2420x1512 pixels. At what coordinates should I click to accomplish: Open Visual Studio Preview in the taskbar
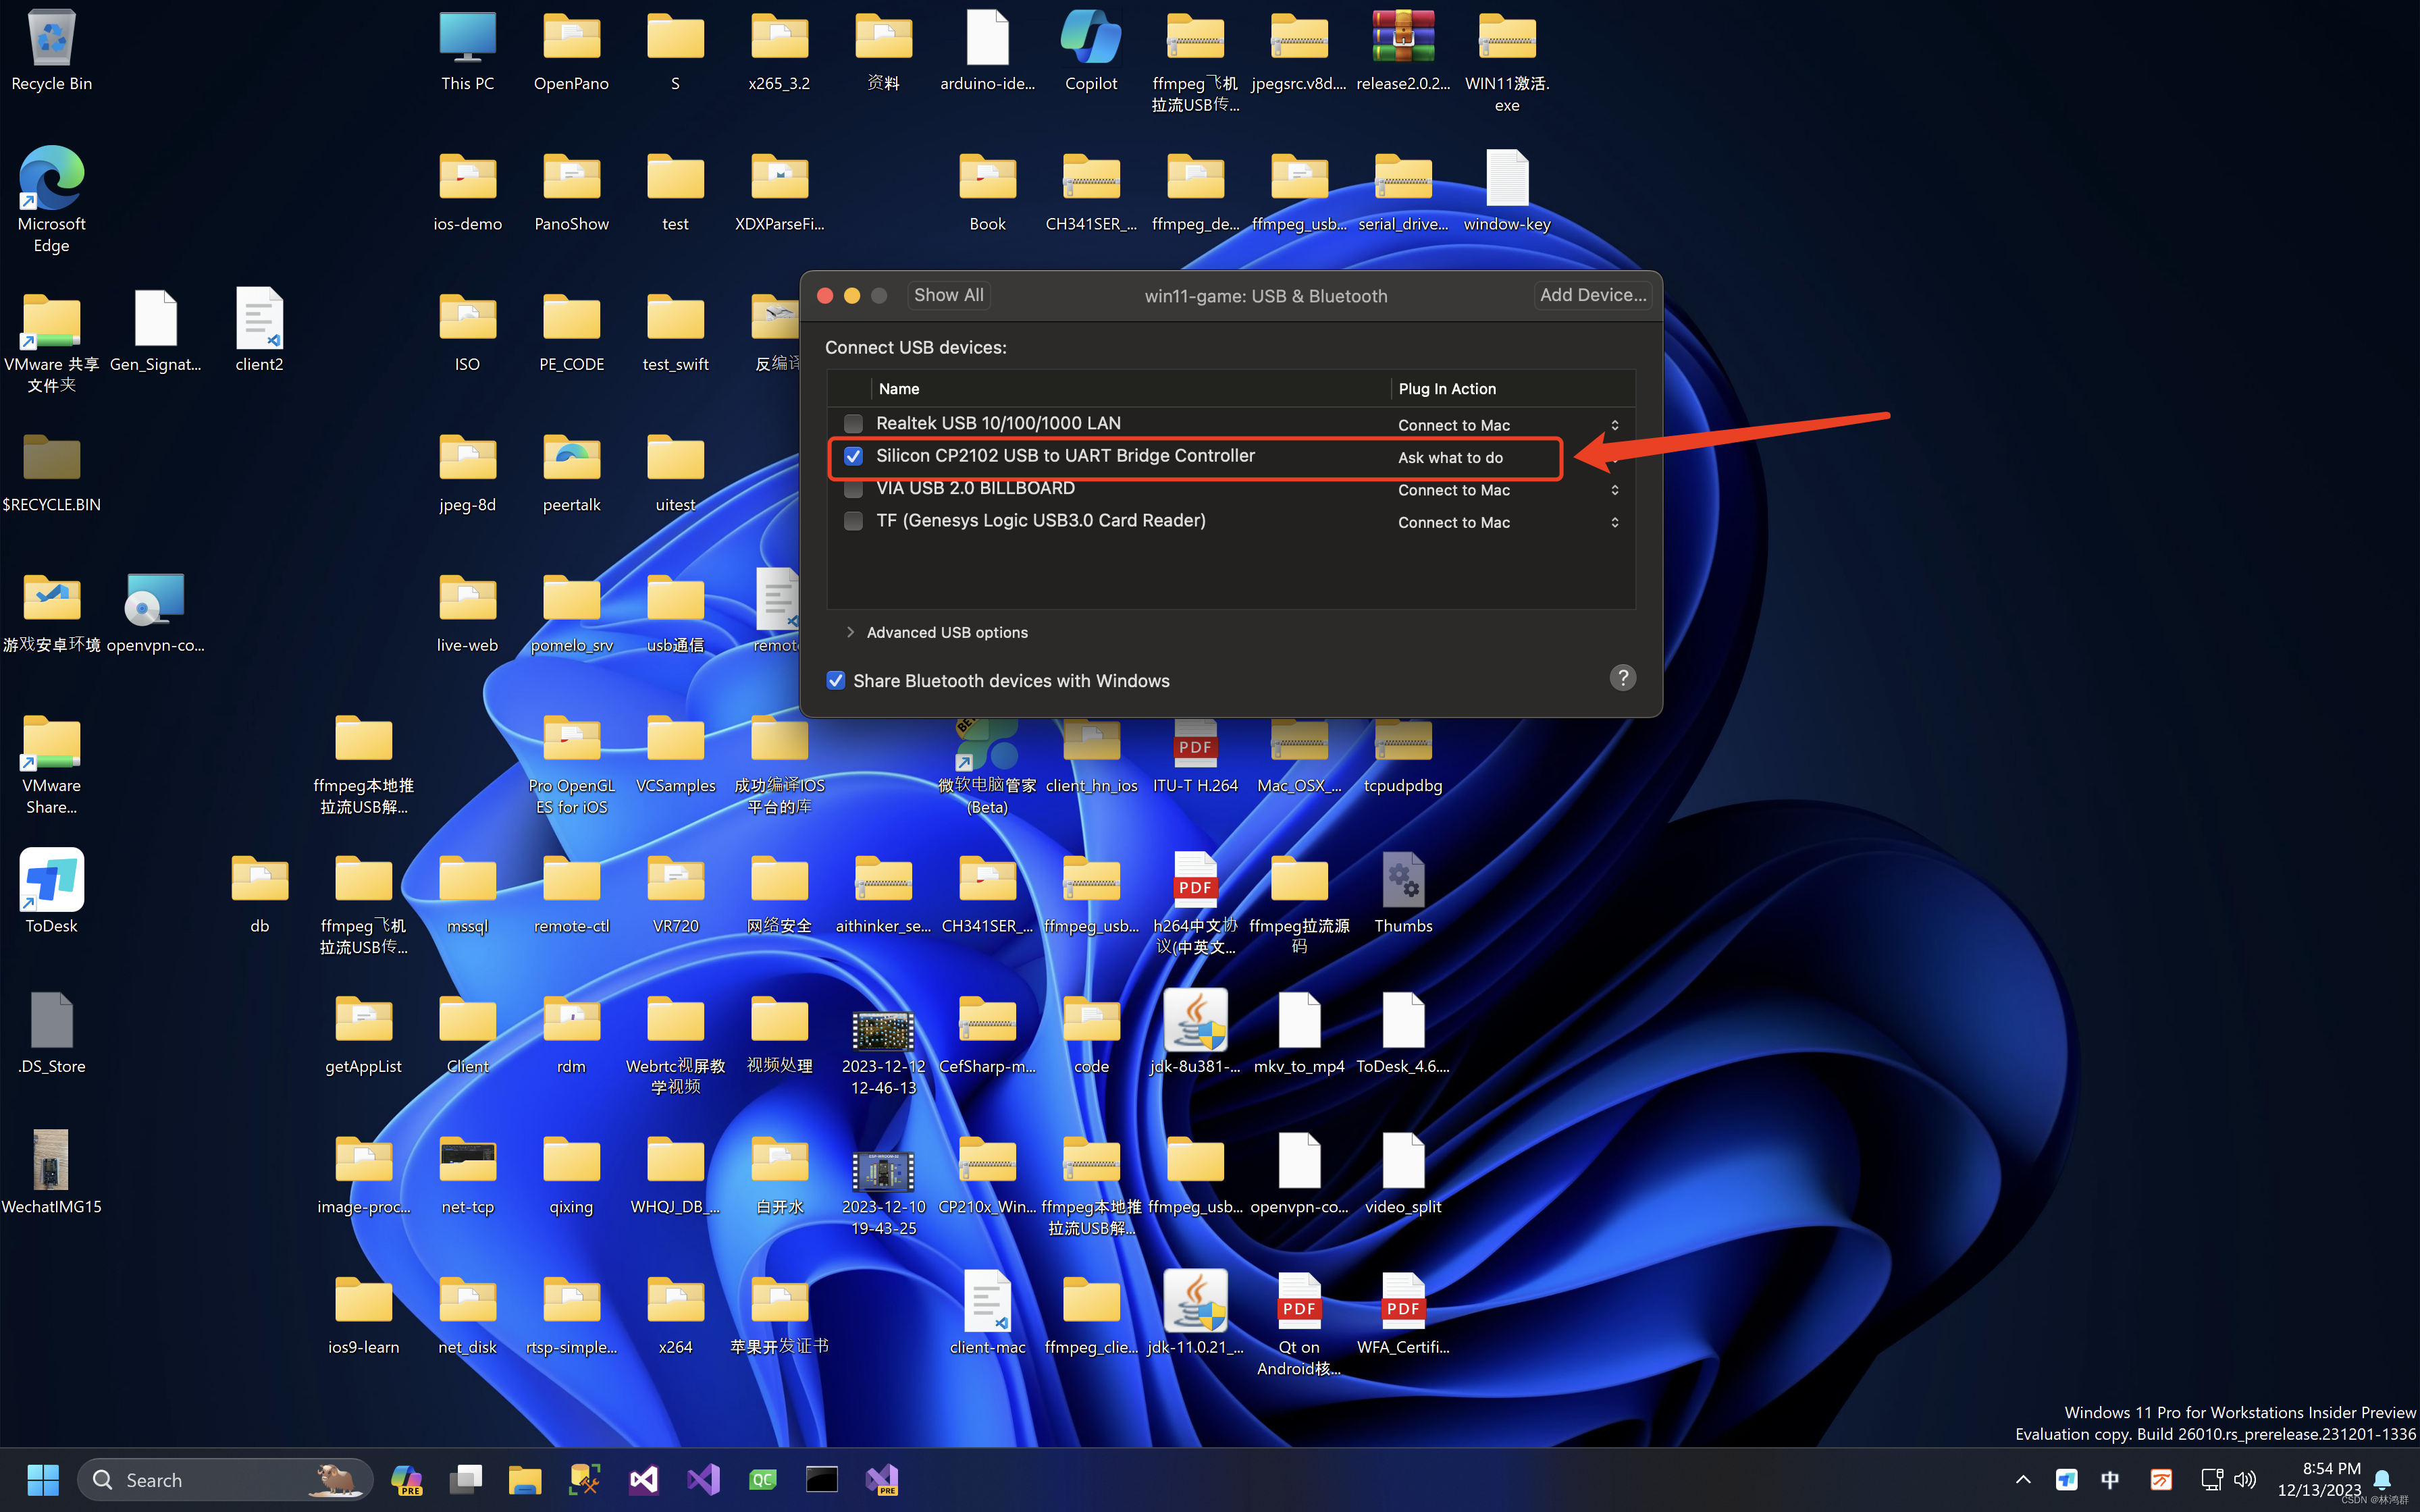[882, 1480]
